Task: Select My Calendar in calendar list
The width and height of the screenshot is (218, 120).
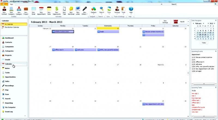Action: (14, 24)
